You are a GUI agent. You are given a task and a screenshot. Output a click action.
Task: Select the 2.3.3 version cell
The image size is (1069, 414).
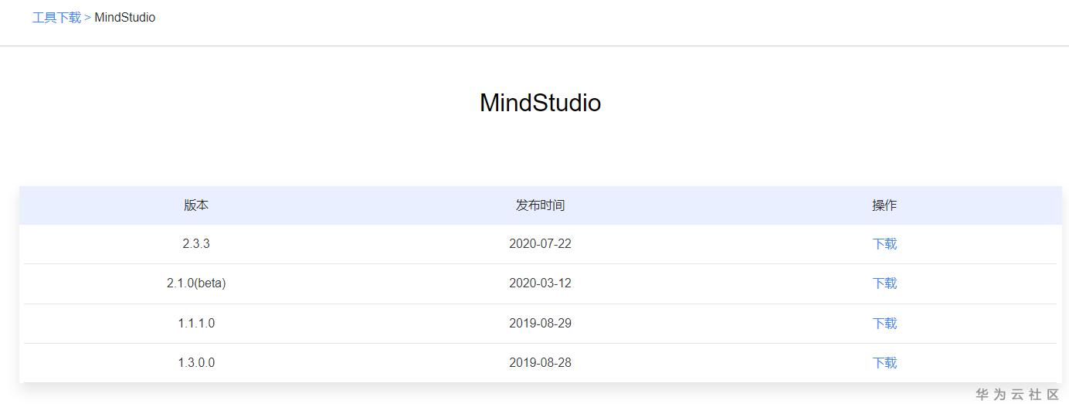pyautogui.click(x=196, y=244)
